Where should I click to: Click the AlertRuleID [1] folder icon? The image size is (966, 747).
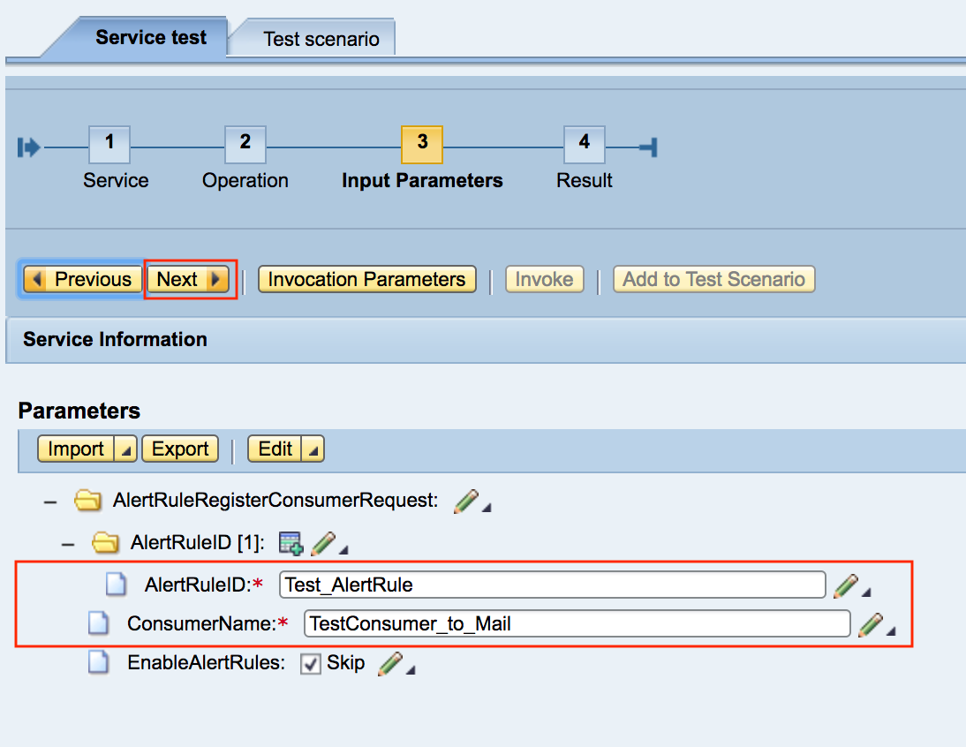point(105,542)
